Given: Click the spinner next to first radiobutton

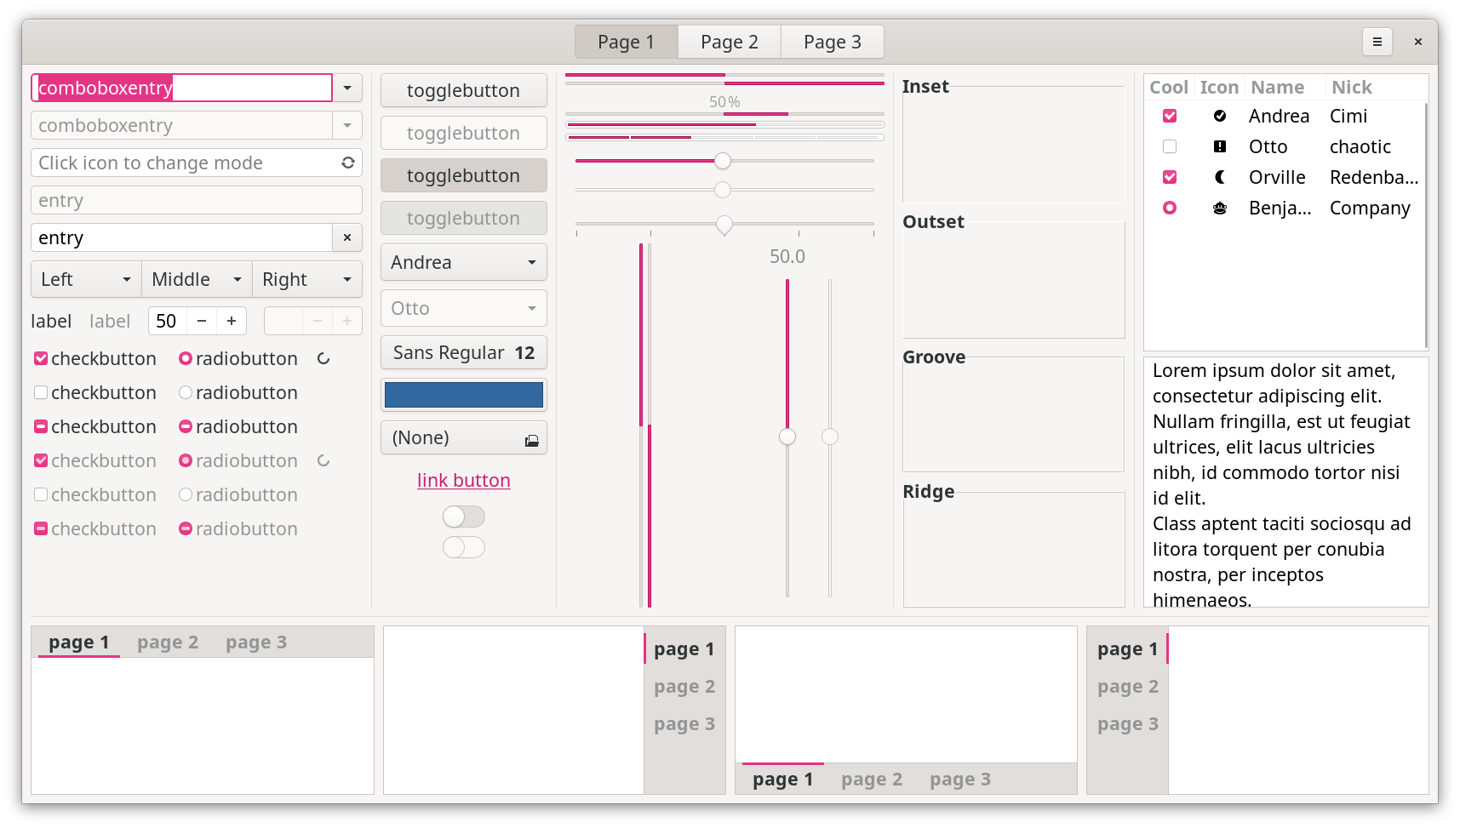Looking at the screenshot, I should coord(323,358).
